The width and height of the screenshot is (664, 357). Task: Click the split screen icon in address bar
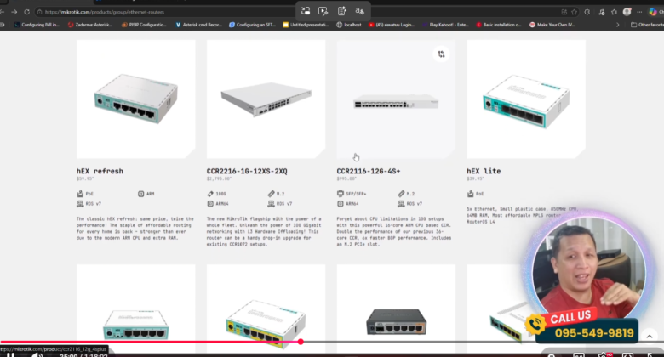point(564,12)
